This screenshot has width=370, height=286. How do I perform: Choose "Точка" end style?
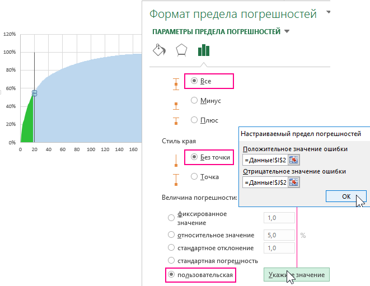pos(194,176)
